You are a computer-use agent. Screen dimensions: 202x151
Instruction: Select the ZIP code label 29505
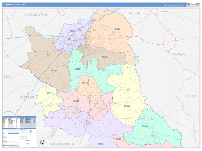pyautogui.click(x=104, y=57)
